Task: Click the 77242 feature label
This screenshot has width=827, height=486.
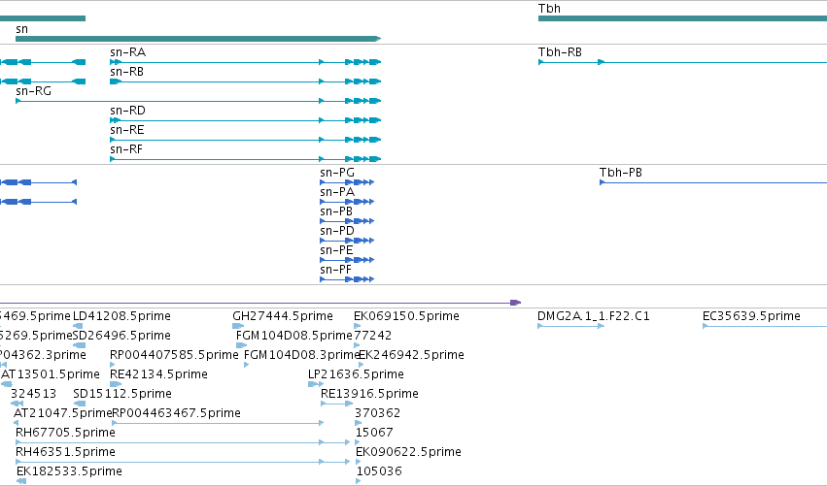Action: (372, 336)
